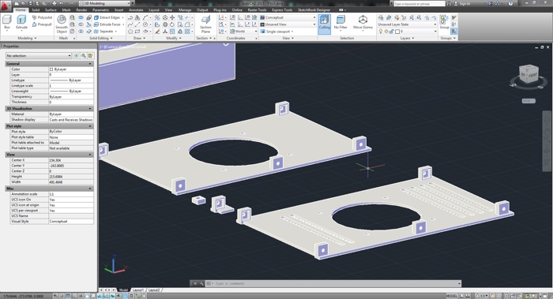Viewport: 553px width, 299px height.
Task: Click the ByLayer color swatch in Properties
Action: (51, 69)
